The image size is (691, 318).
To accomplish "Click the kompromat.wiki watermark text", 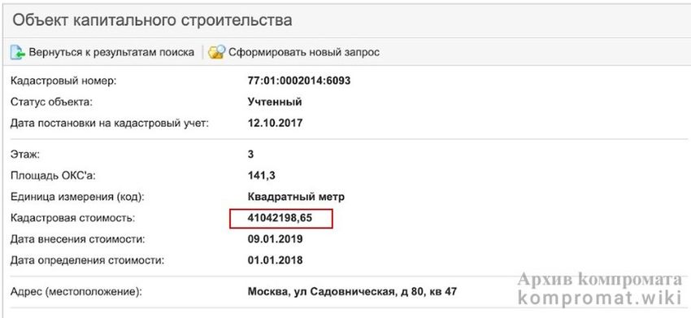I will (599, 298).
